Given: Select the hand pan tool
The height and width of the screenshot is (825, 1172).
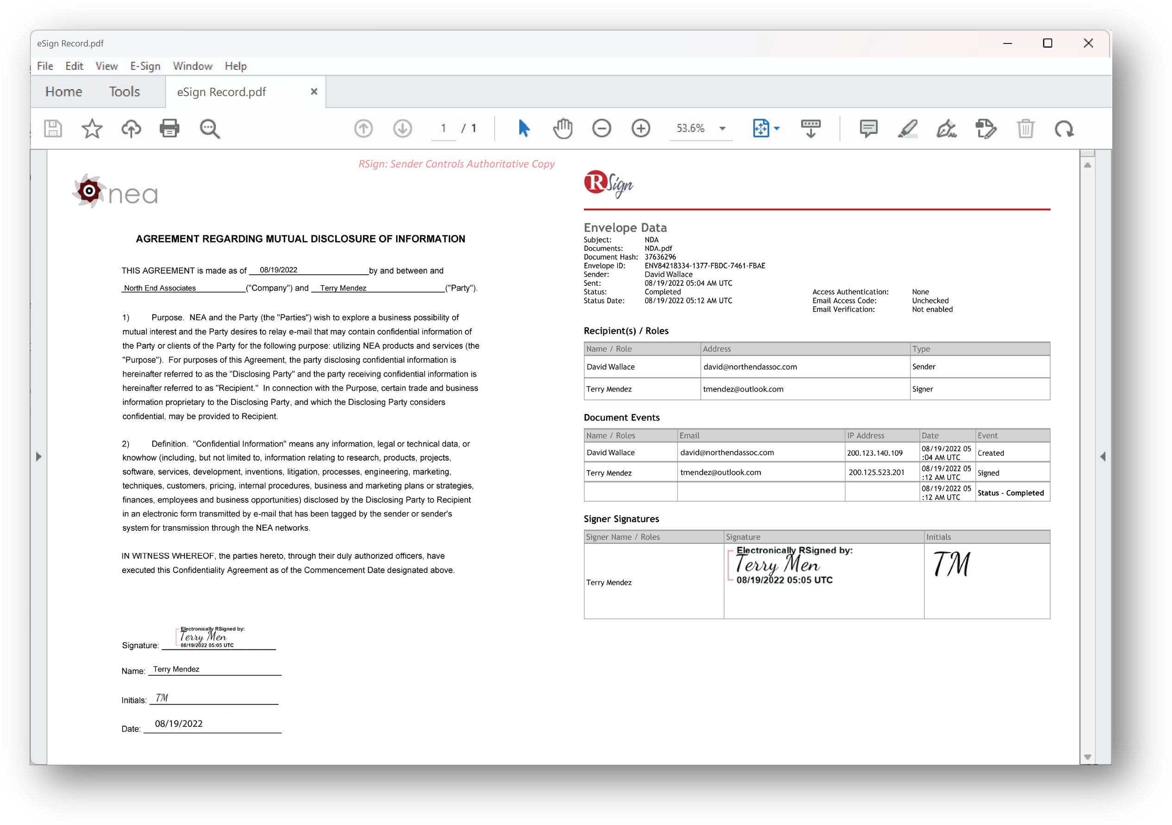Looking at the screenshot, I should [x=563, y=128].
